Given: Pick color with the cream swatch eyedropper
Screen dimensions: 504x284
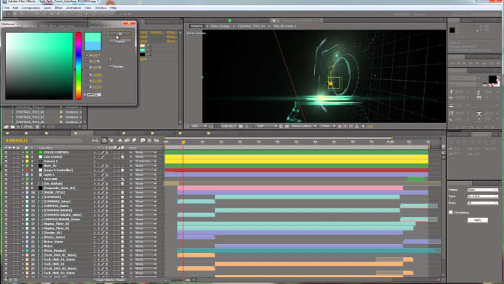Looking at the screenshot, I should pyautogui.click(x=148, y=46).
